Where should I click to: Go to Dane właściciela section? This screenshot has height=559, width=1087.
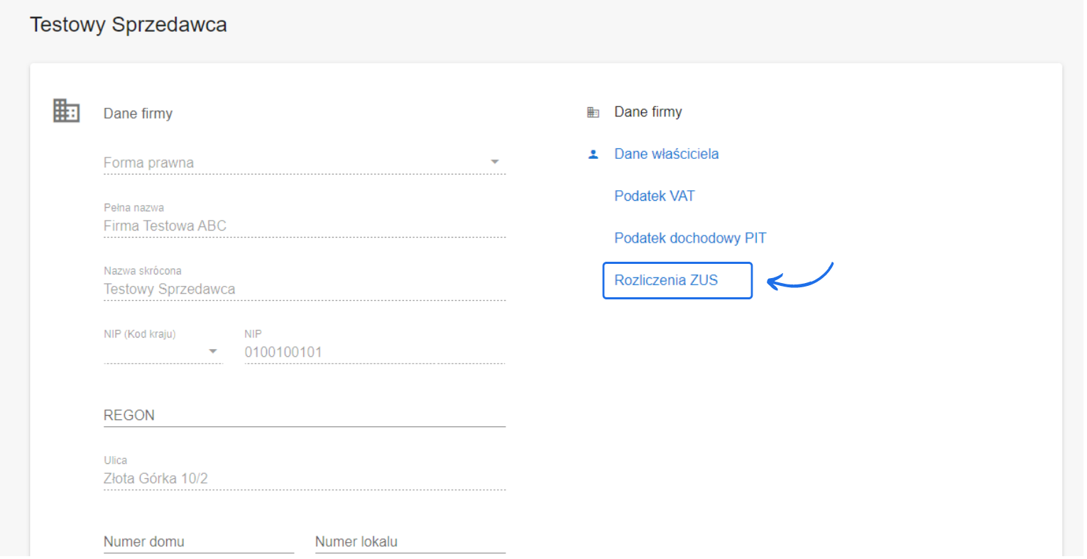pyautogui.click(x=666, y=154)
